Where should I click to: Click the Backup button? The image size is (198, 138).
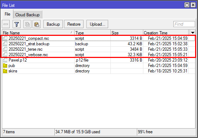53,24
